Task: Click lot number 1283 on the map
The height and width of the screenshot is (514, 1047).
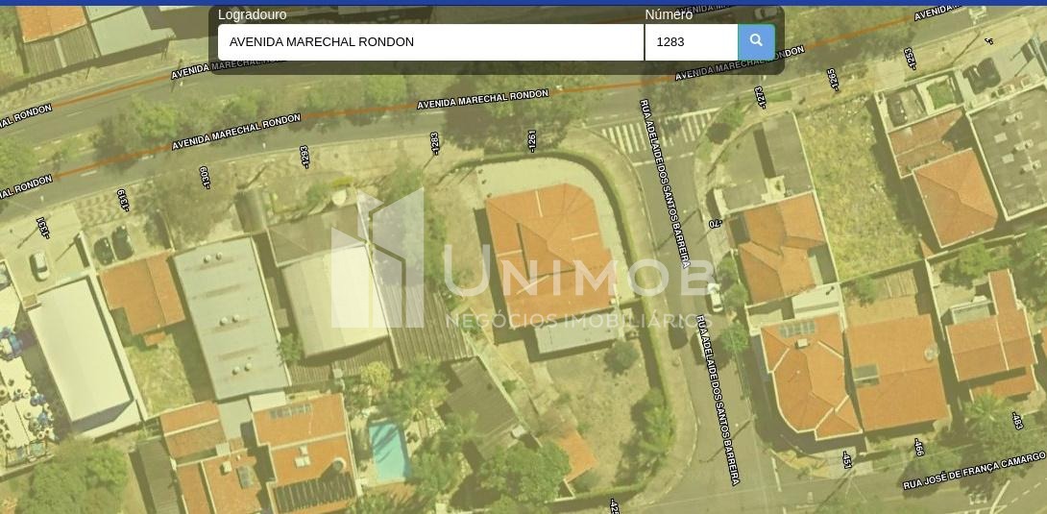Action: point(435,143)
